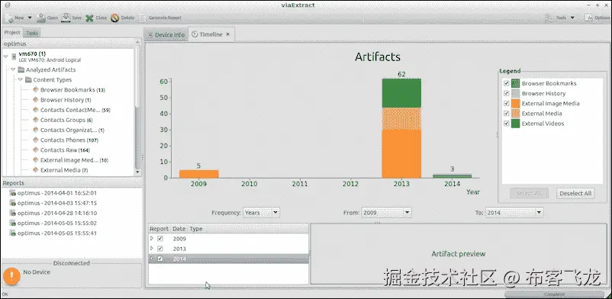
Task: Click the Deselect All legend button
Action: (575, 193)
